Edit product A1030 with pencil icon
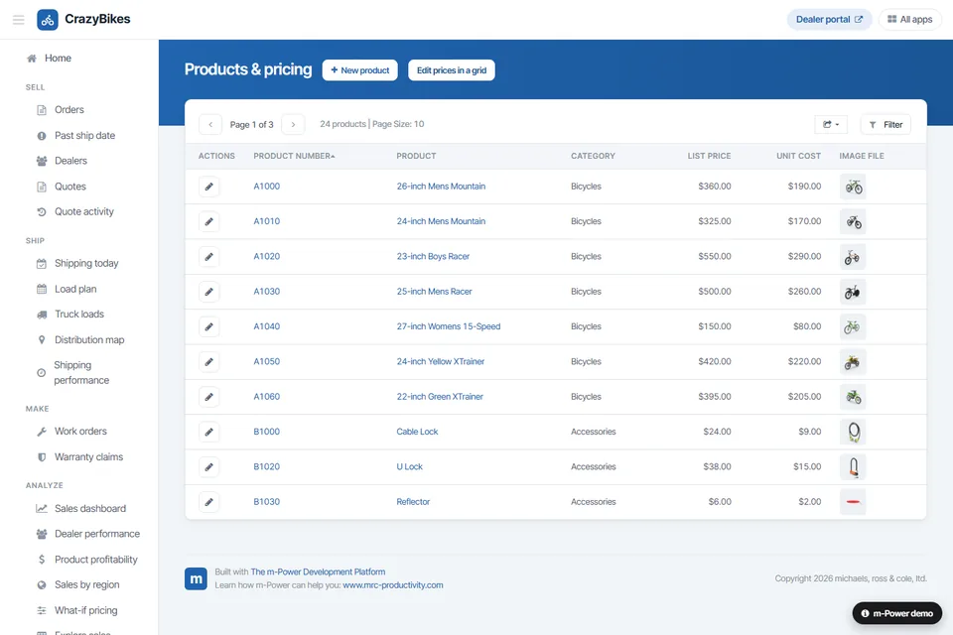The image size is (953, 635). click(209, 292)
